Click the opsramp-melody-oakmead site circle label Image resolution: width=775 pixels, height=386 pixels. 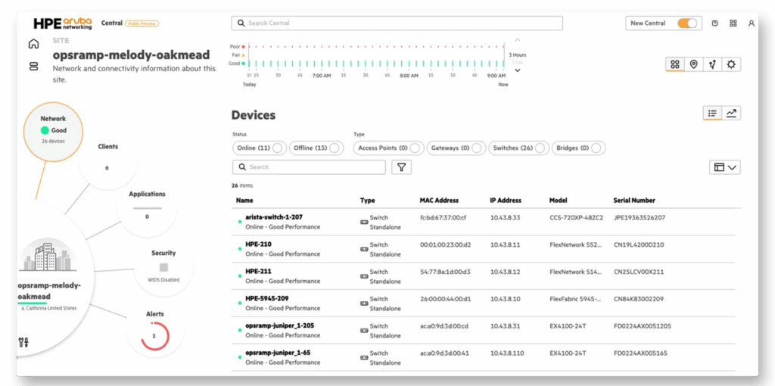(49, 291)
